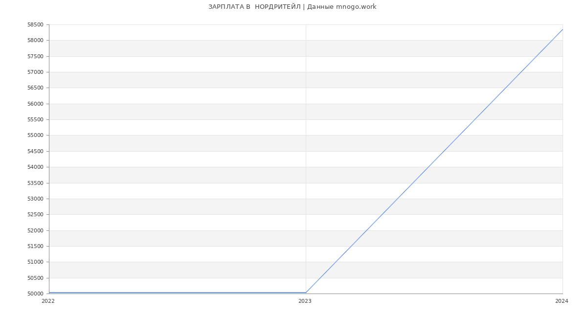Click the 54000 y-axis label
This screenshot has height=318, width=587.
point(35,167)
